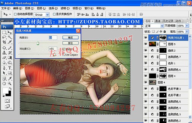The height and width of the screenshot is (123, 192).
Task: Select the Blur tool
Action: click(x=4, y=62)
